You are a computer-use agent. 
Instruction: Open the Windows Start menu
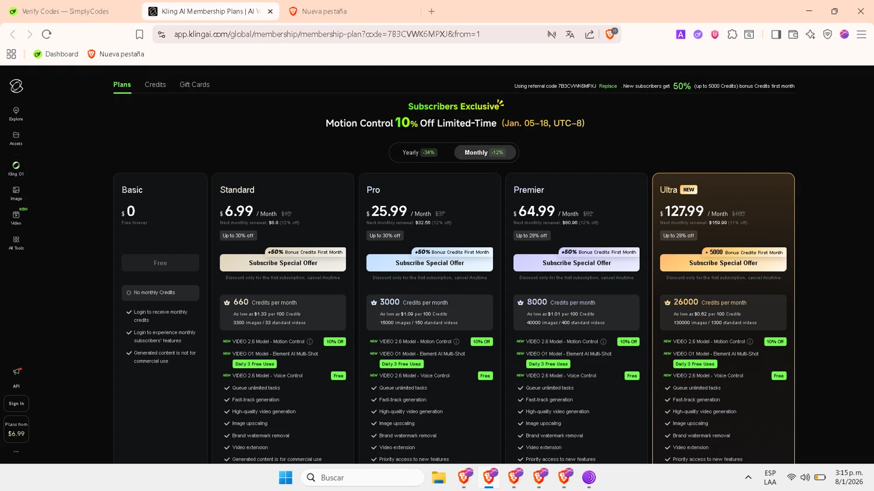286,478
